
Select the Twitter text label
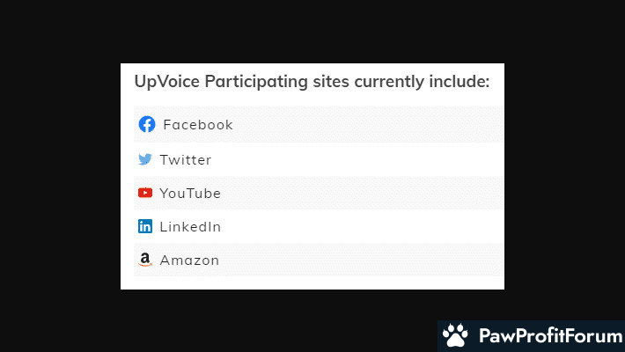pos(186,160)
